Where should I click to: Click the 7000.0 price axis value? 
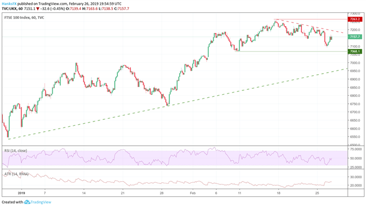coord(355,63)
